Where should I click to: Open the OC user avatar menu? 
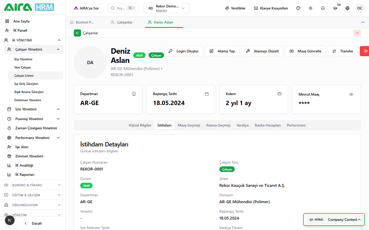tap(360, 8)
